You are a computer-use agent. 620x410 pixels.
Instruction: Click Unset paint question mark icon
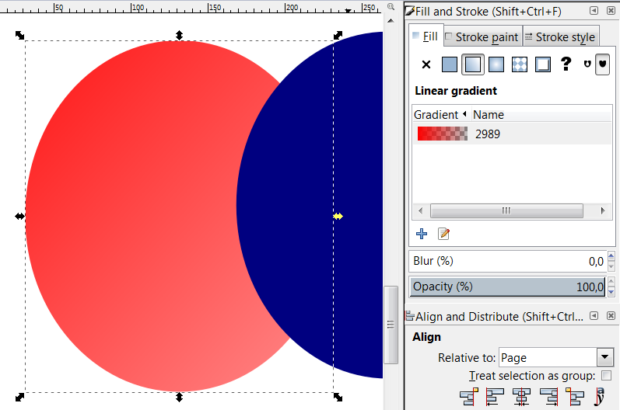pos(566,64)
